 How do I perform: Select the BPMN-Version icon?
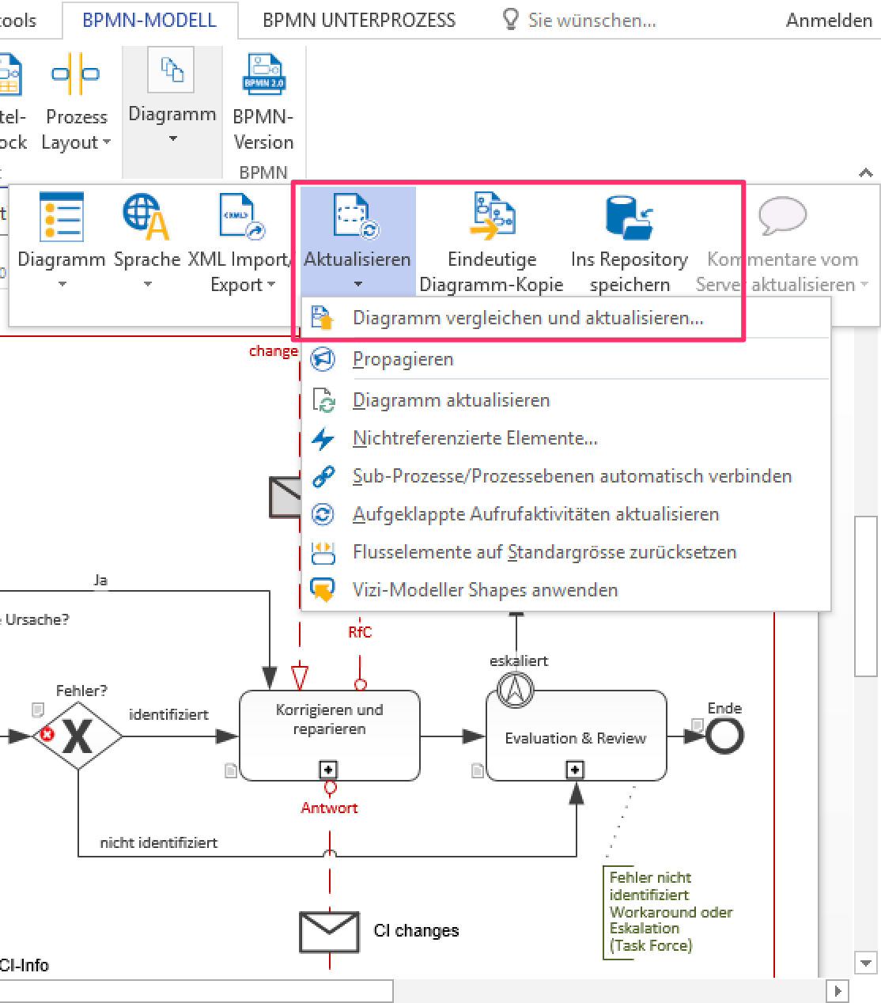[263, 73]
